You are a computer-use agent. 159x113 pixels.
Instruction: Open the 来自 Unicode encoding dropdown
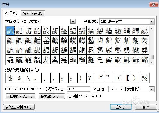152,89
